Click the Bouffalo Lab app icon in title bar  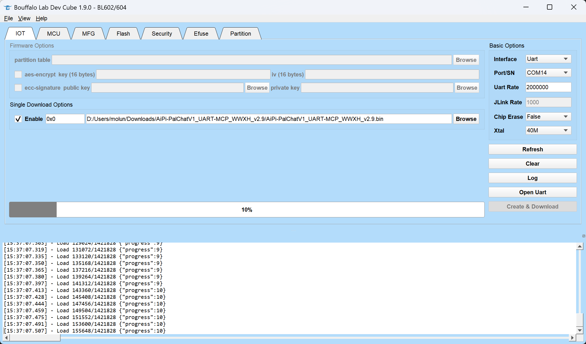point(8,7)
